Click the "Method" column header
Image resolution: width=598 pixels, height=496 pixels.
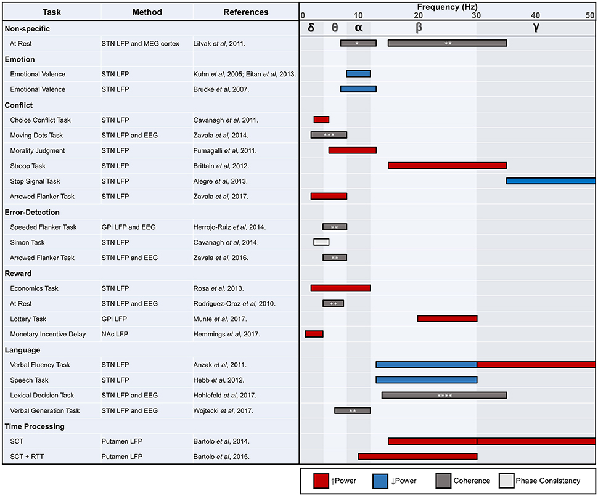[x=147, y=12]
